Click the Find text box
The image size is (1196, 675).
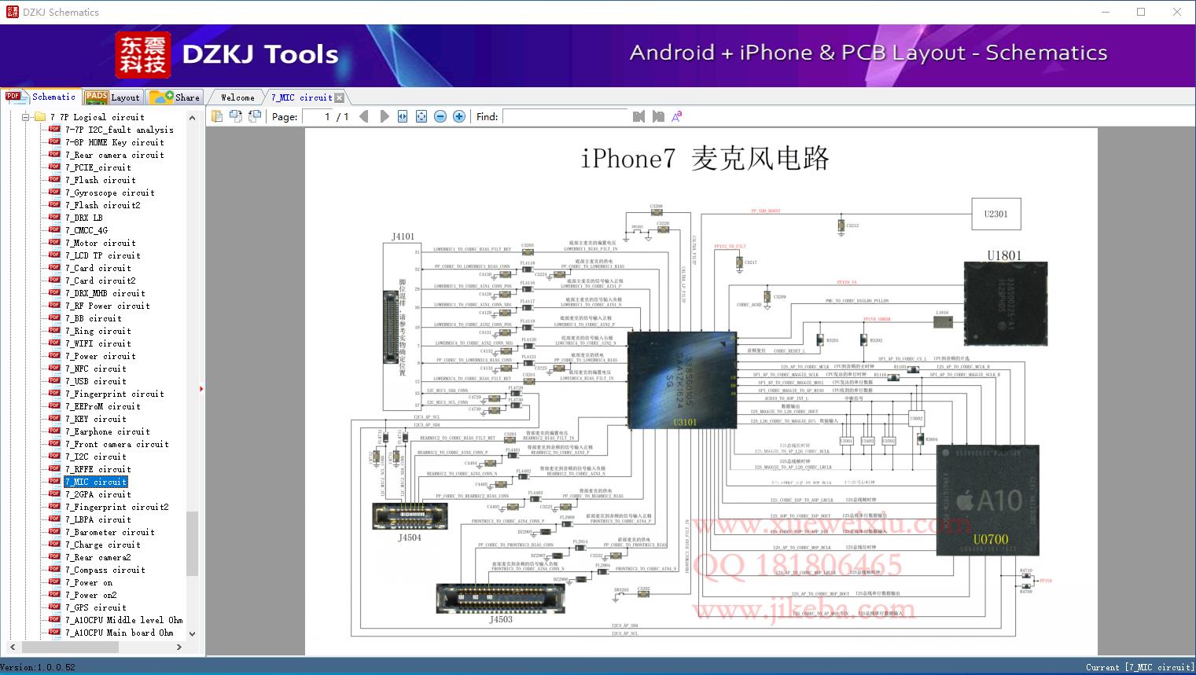click(565, 116)
